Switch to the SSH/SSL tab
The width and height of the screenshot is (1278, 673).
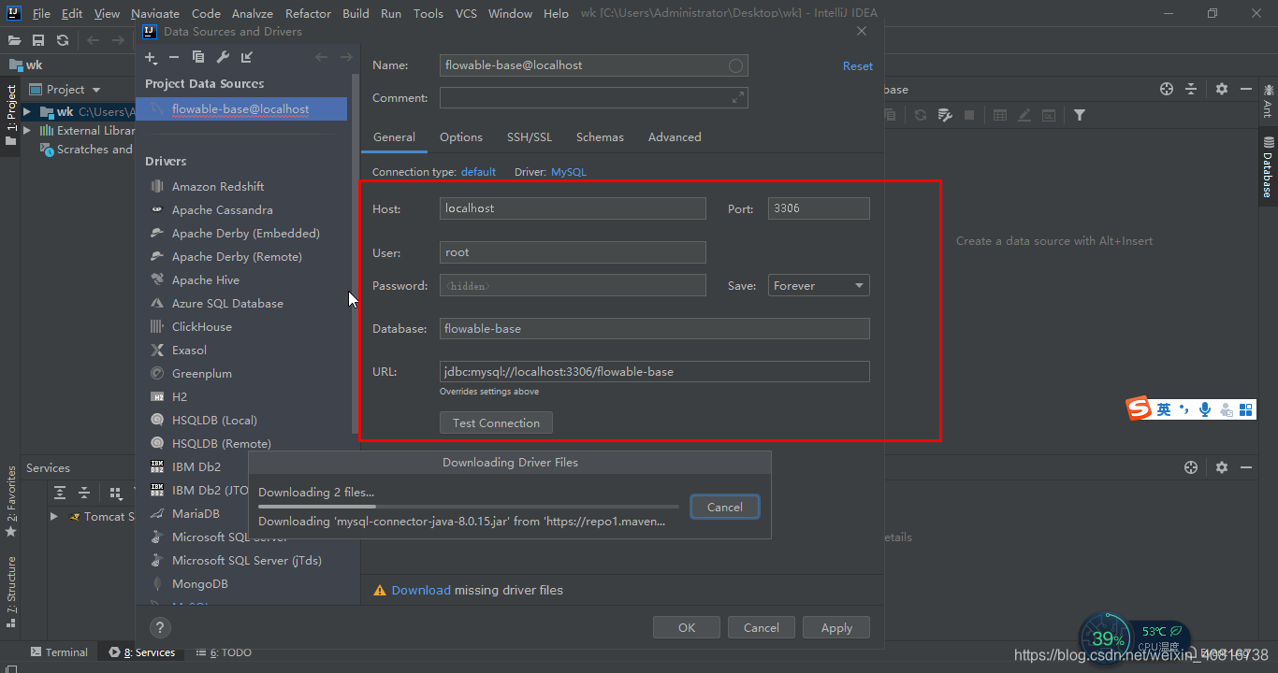click(530, 136)
